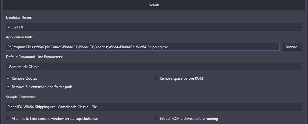Screen dimensions: 308x124
Task: Click in the Default Command-Line Parameters field
Action: [154, 67]
